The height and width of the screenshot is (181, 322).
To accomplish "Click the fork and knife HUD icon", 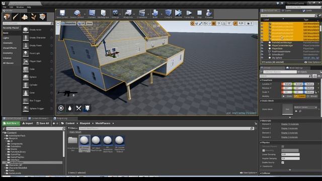I will click(x=78, y=108).
